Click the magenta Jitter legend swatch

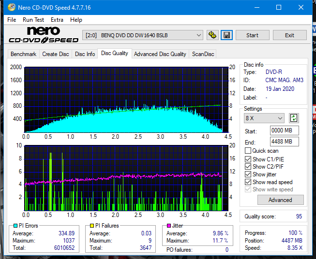(x=169, y=226)
